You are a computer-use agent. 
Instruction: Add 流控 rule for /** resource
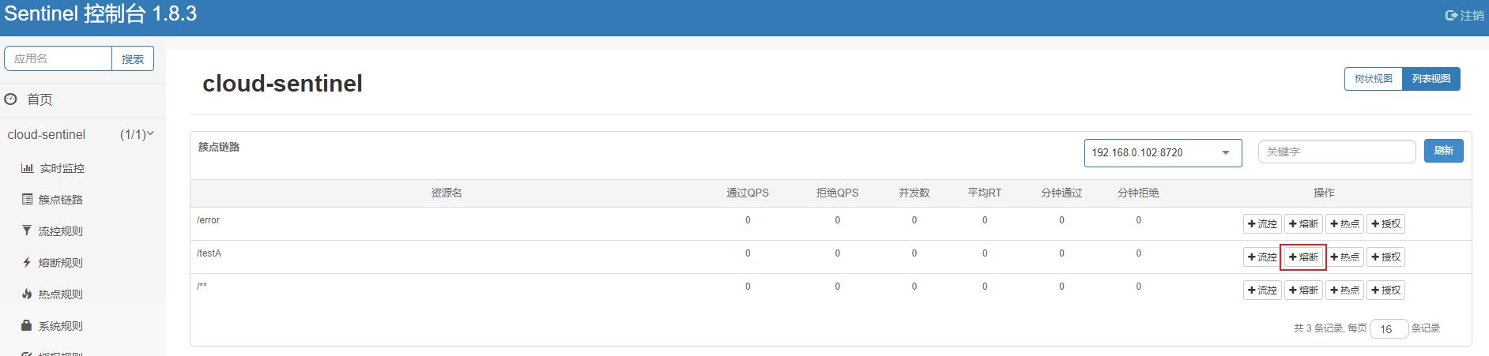click(x=1262, y=290)
